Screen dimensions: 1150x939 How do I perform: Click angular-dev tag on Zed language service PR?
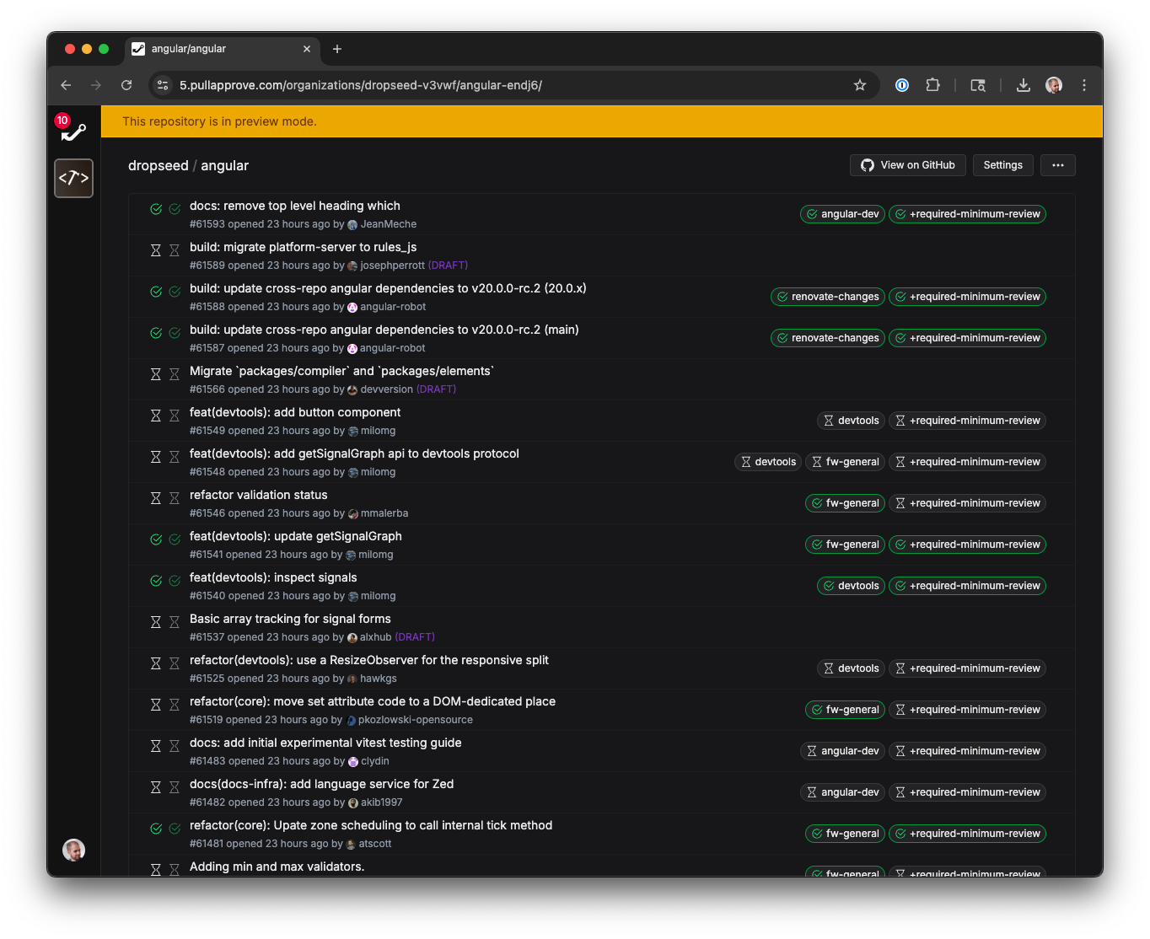pyautogui.click(x=842, y=792)
